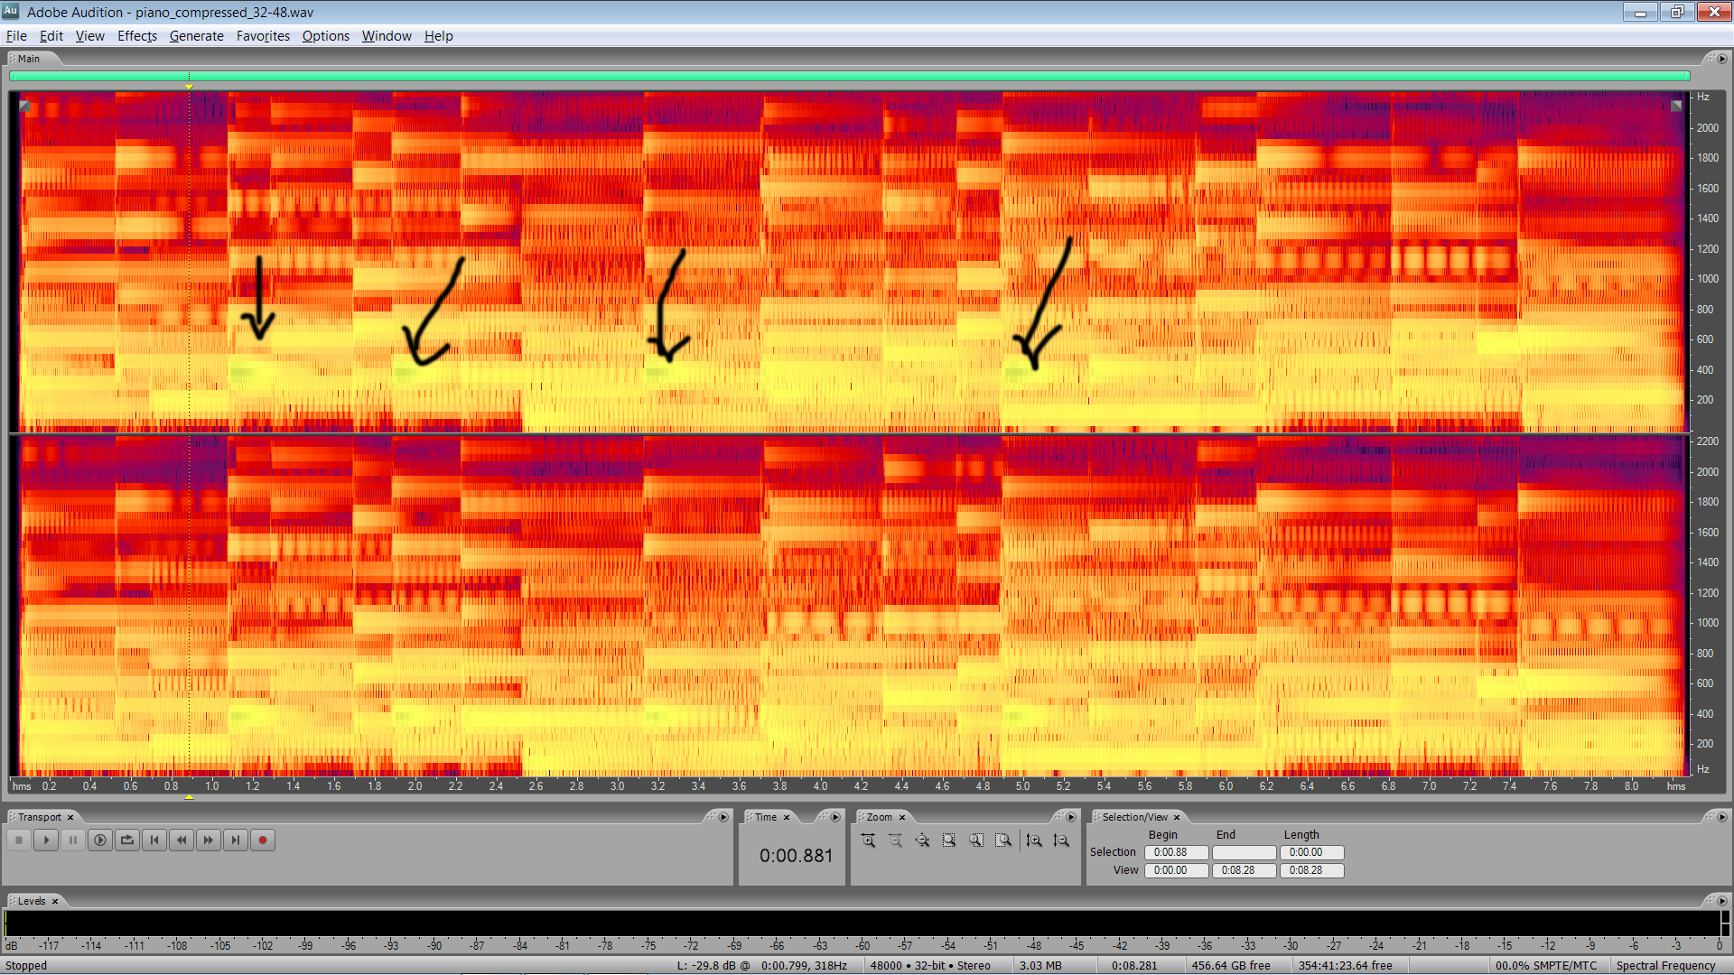Click the Record button

click(263, 840)
